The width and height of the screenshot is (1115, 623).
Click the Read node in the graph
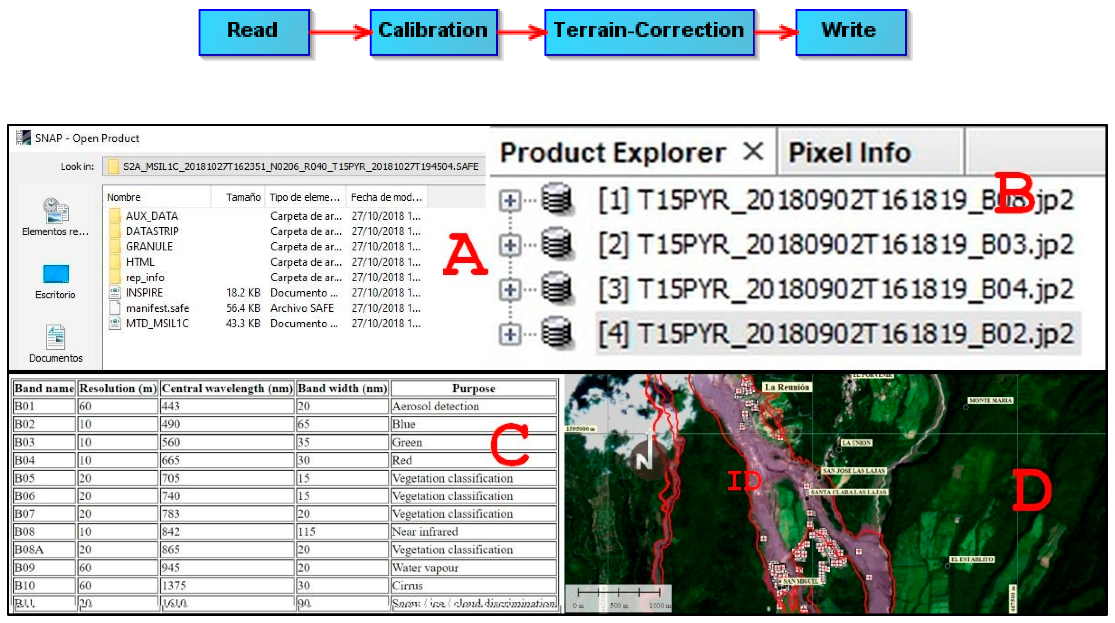click(254, 32)
